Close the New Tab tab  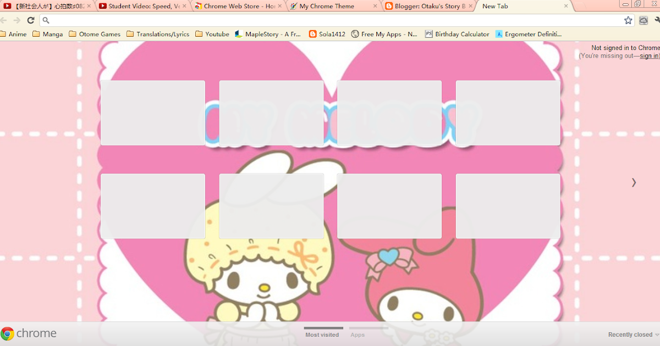coord(566,6)
